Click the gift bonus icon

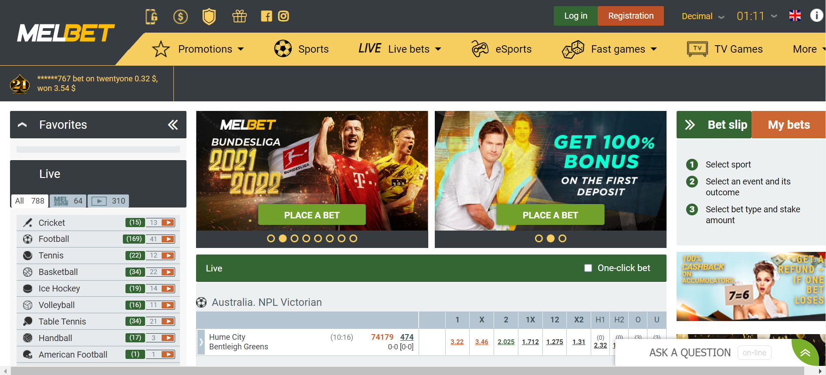[240, 17]
